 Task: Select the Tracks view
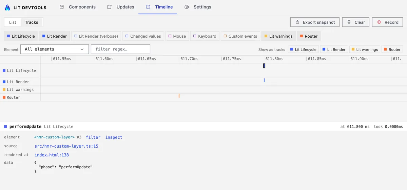click(32, 22)
